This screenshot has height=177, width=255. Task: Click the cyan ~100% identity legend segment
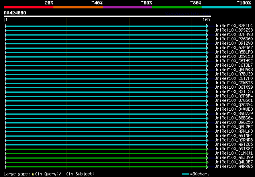226,7
